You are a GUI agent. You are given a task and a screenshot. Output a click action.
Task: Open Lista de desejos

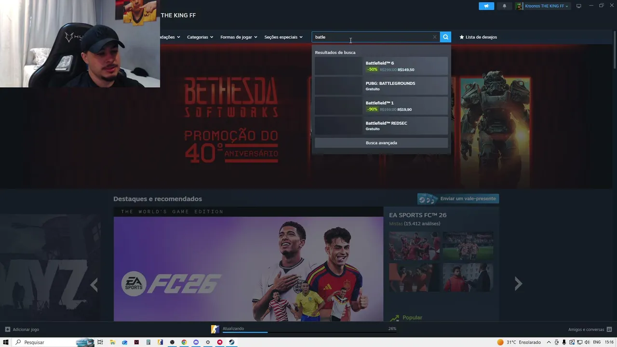[481, 37]
